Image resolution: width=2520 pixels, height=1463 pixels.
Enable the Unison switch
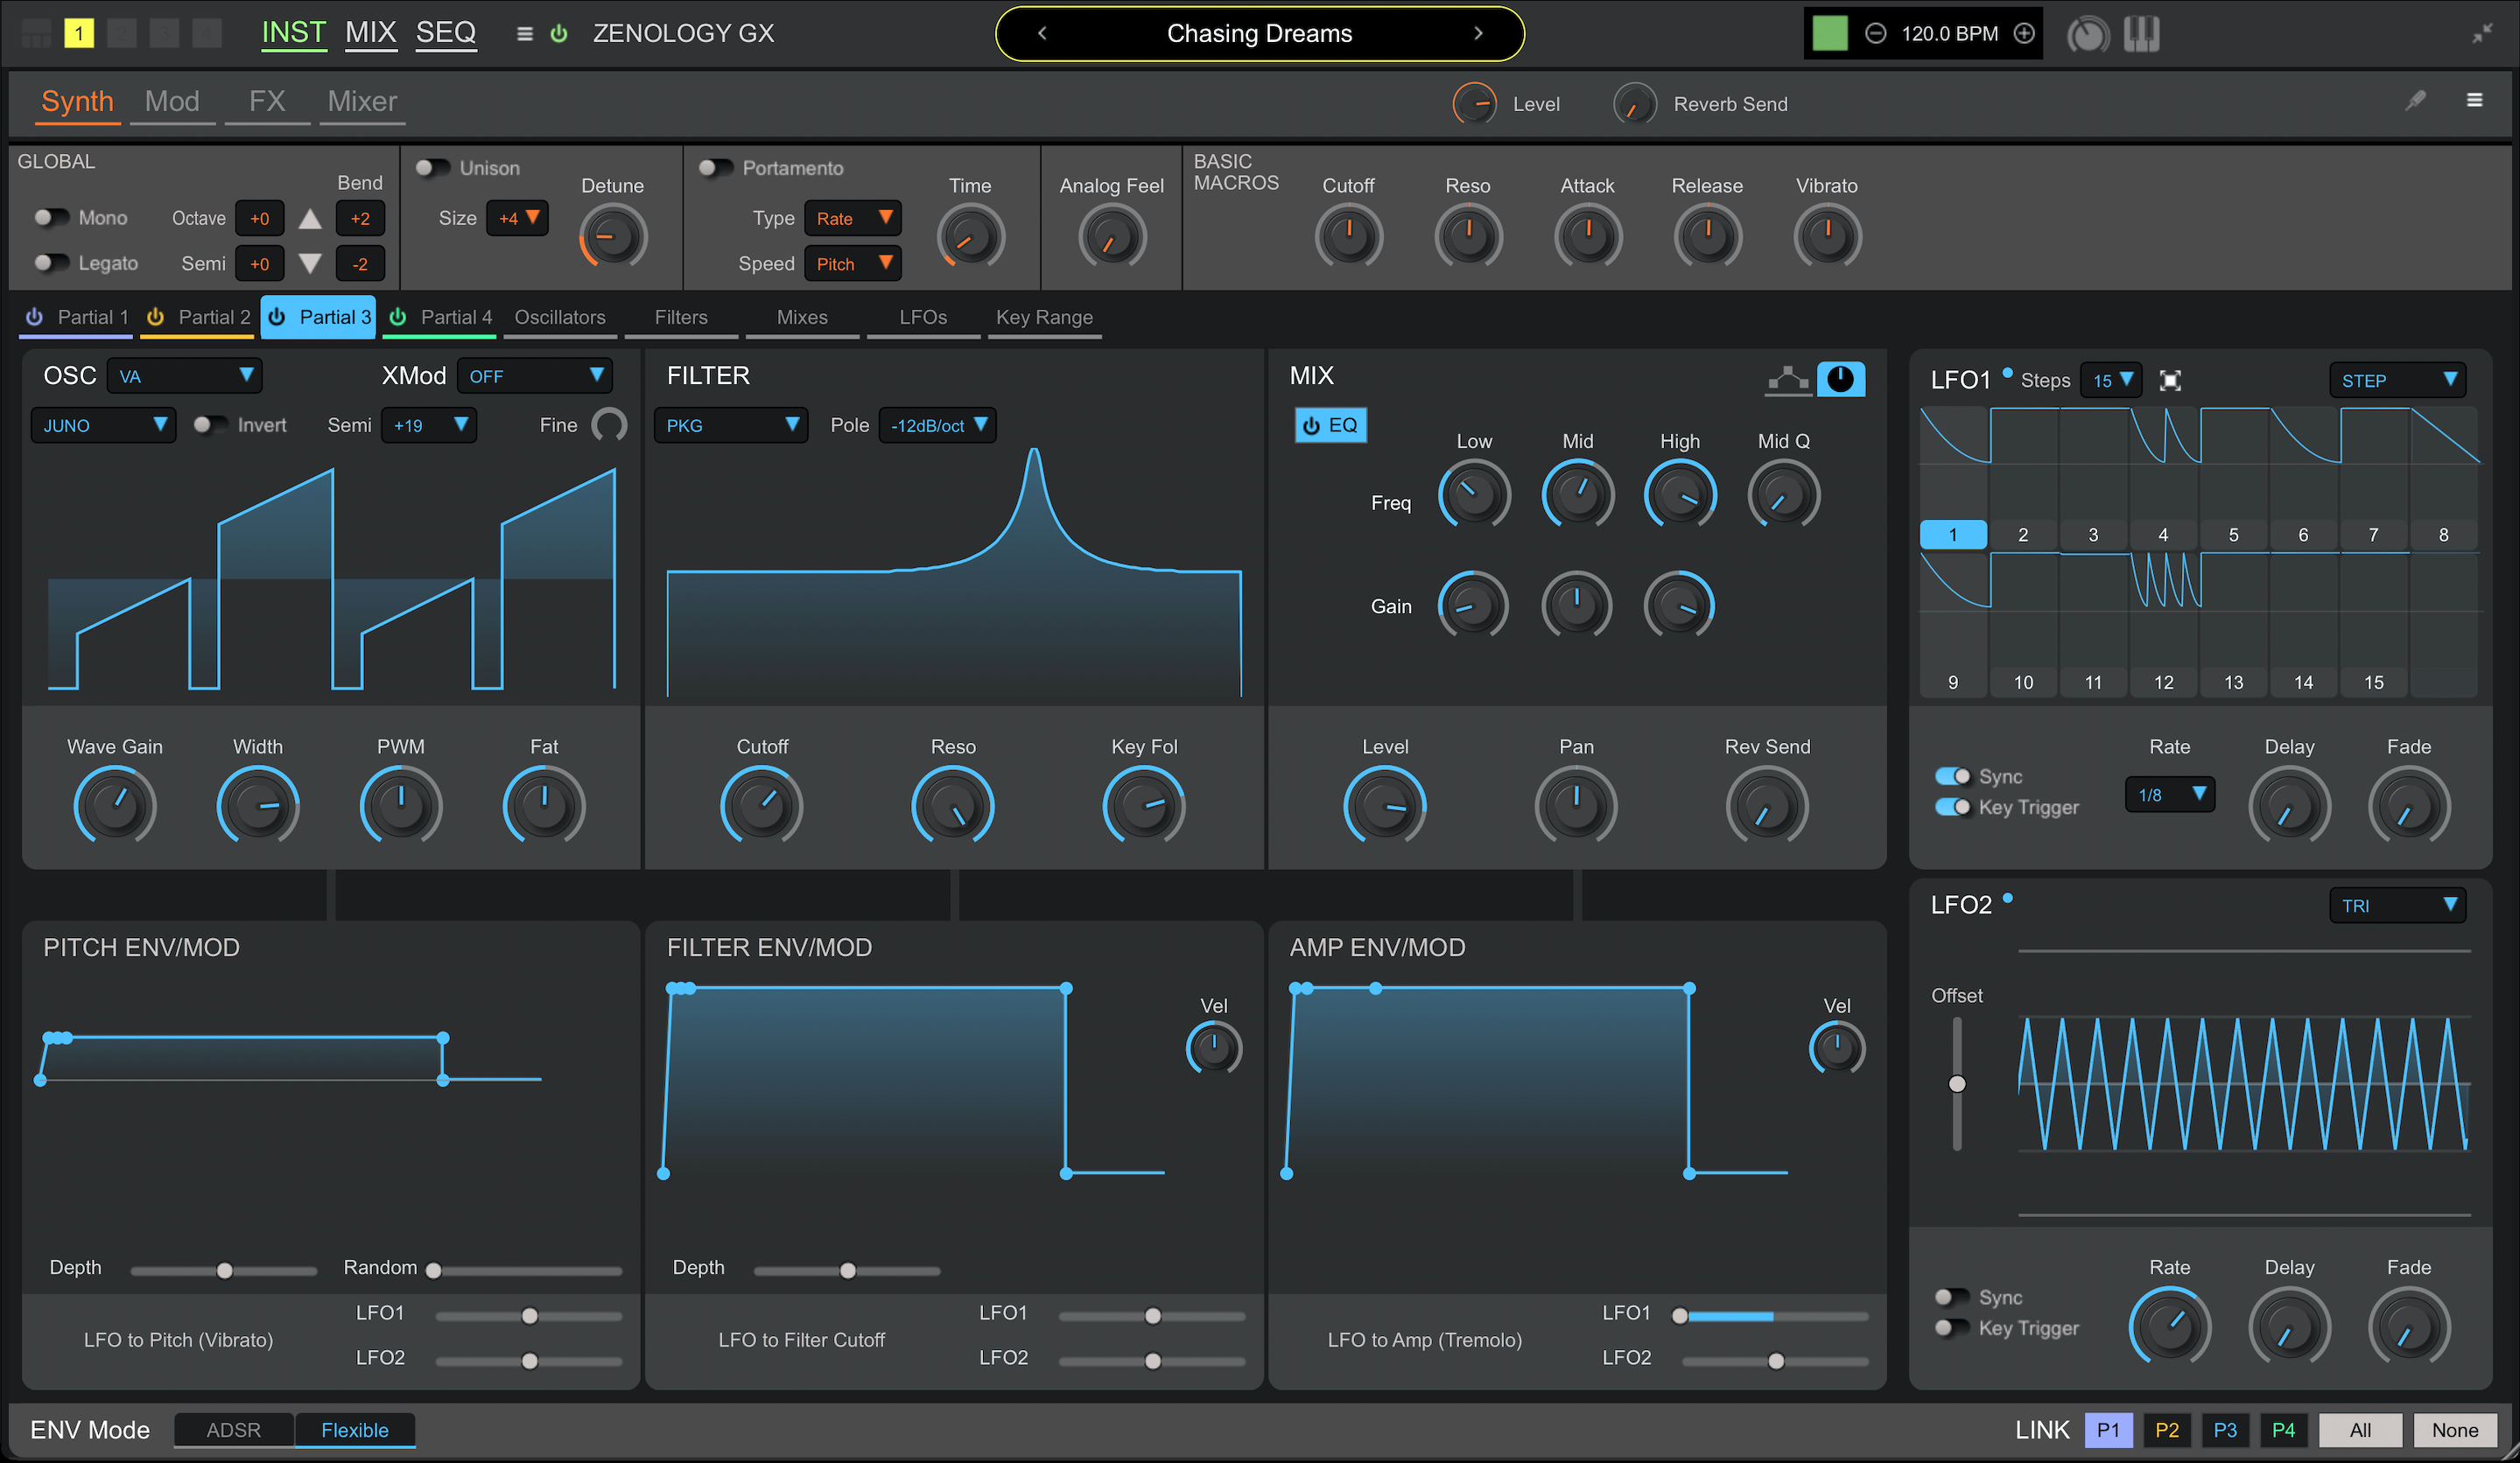[x=432, y=168]
